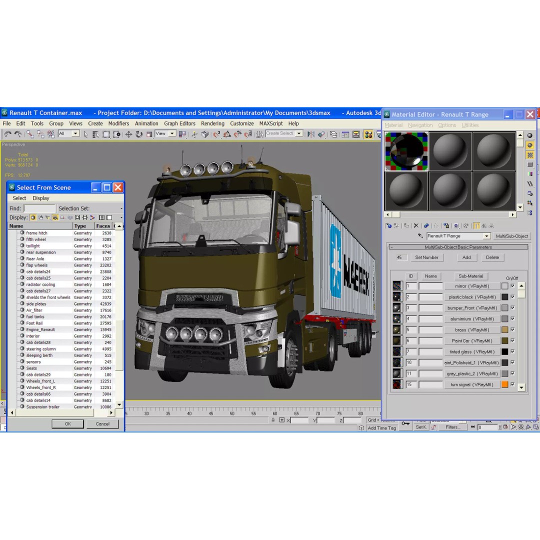Click Reset Map/Mtl X icon

(x=416, y=225)
